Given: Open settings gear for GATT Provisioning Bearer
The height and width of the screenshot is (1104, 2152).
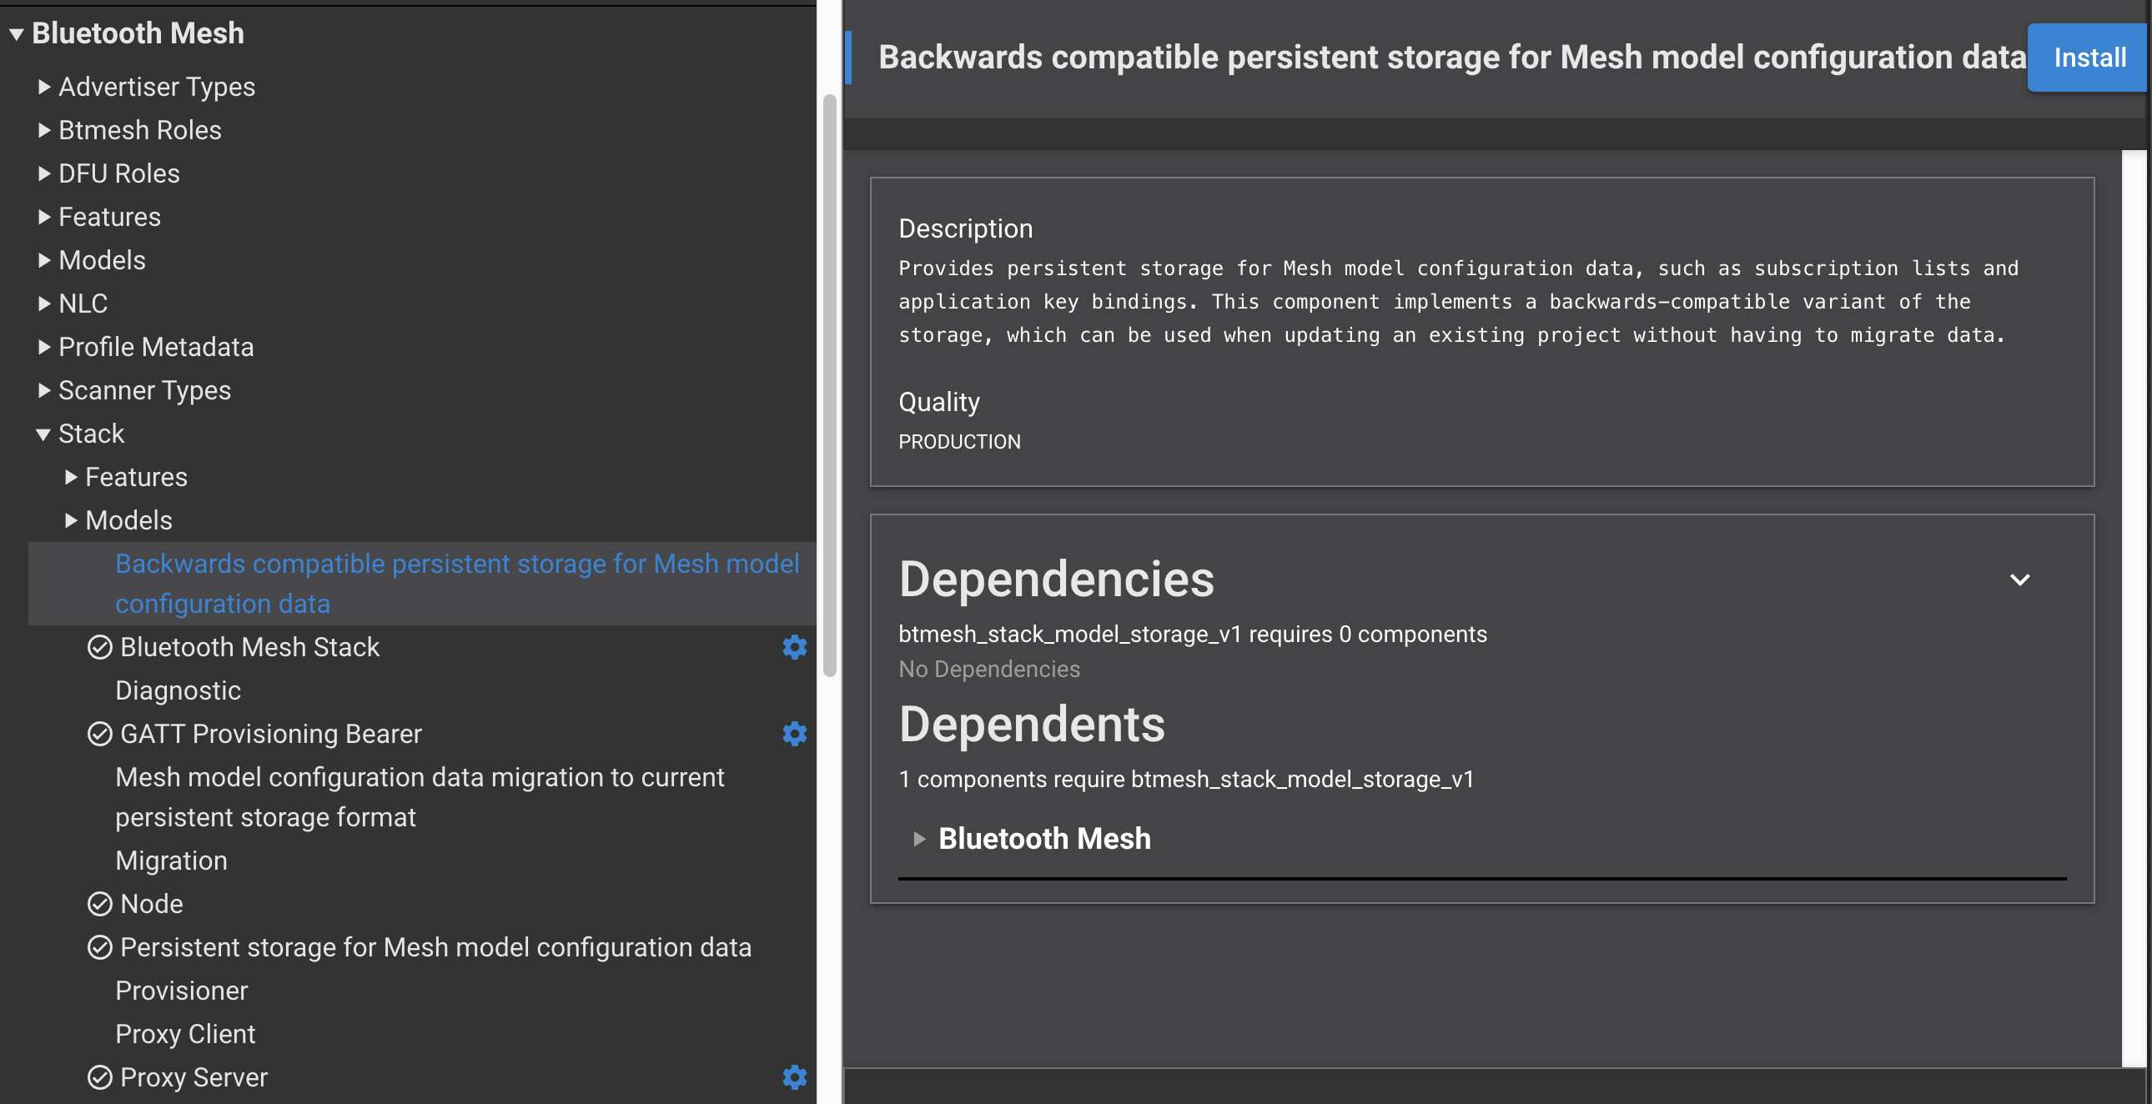Looking at the screenshot, I should tap(793, 734).
